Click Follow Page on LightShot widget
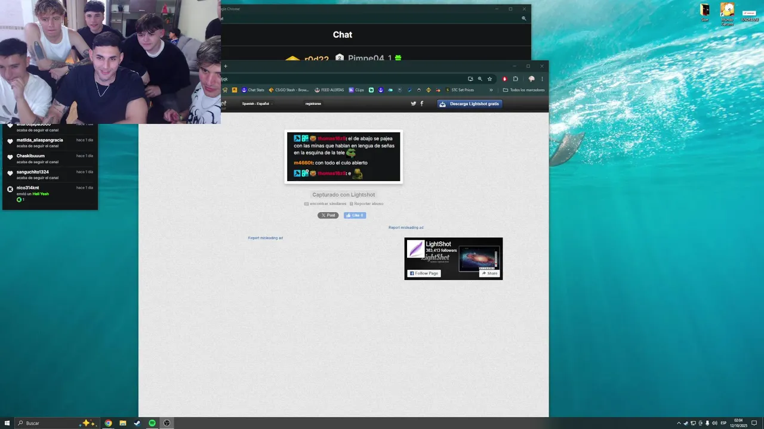Viewport: 764px width, 429px height. click(424, 273)
